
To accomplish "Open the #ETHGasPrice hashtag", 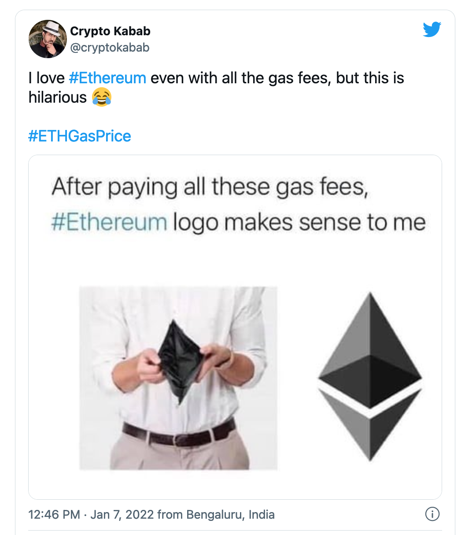I will click(x=80, y=136).
